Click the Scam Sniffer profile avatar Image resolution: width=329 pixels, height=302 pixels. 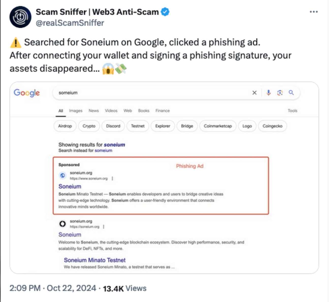[x=20, y=17]
